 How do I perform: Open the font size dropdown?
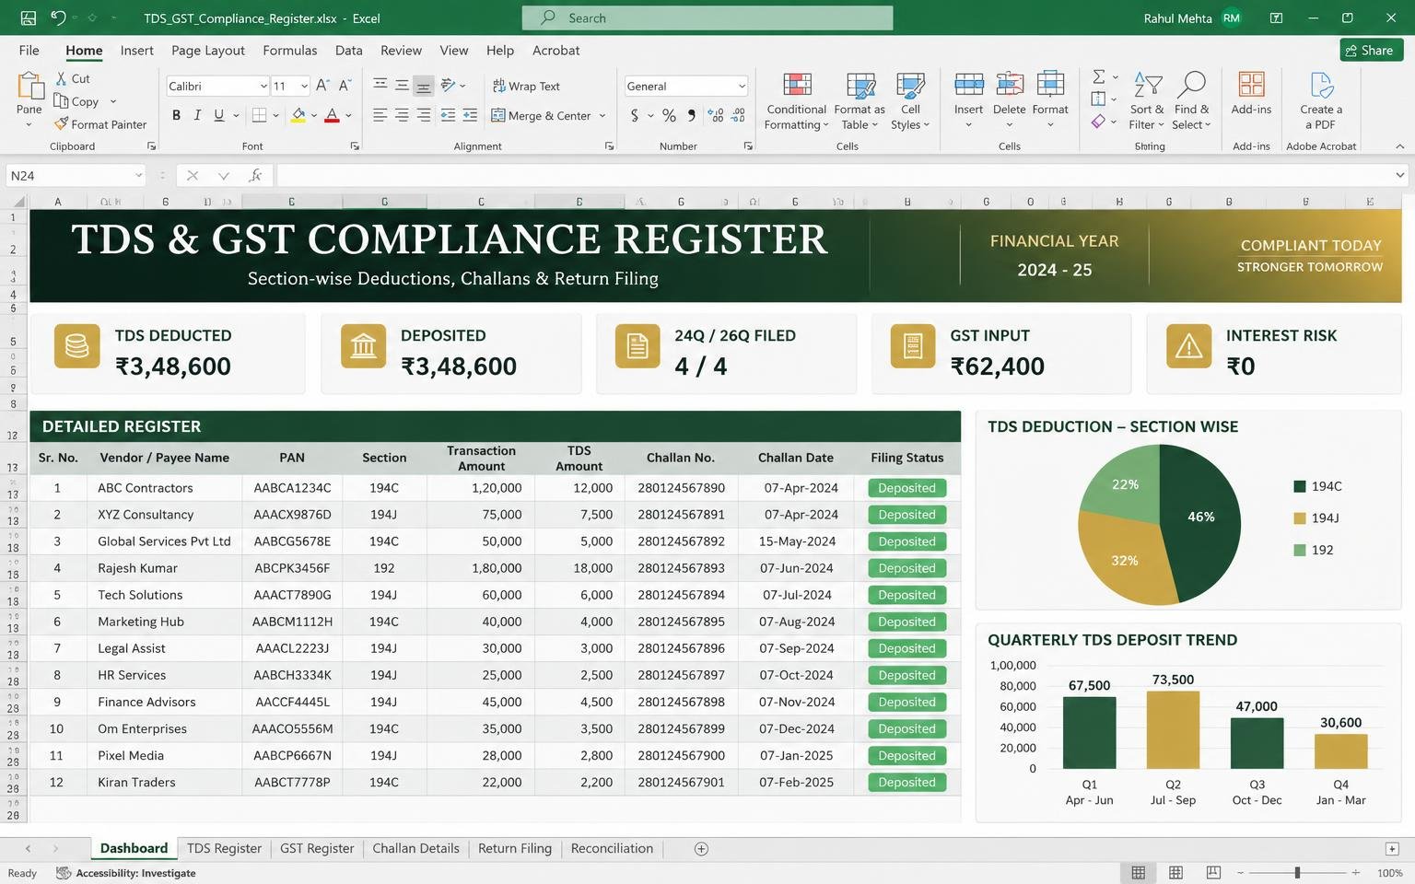(304, 86)
